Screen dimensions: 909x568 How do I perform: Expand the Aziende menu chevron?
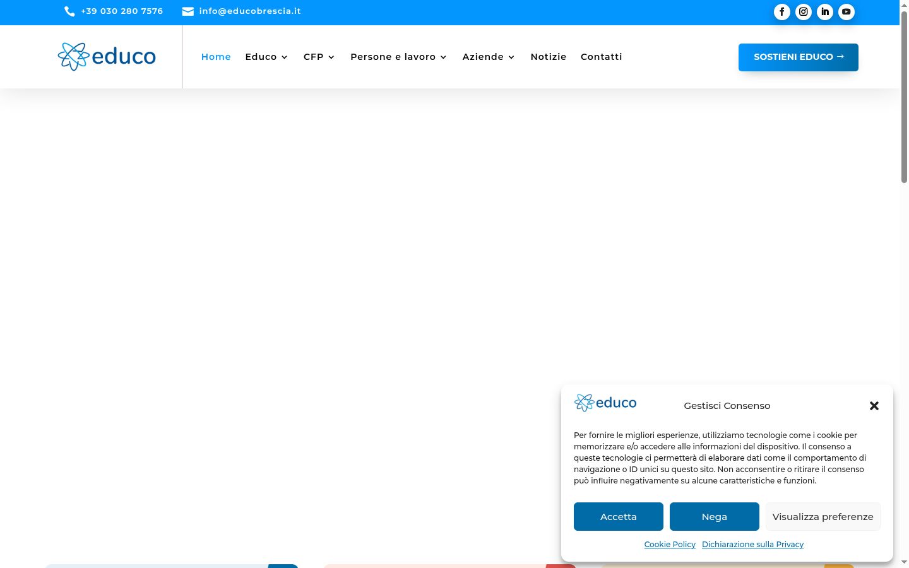point(511,57)
